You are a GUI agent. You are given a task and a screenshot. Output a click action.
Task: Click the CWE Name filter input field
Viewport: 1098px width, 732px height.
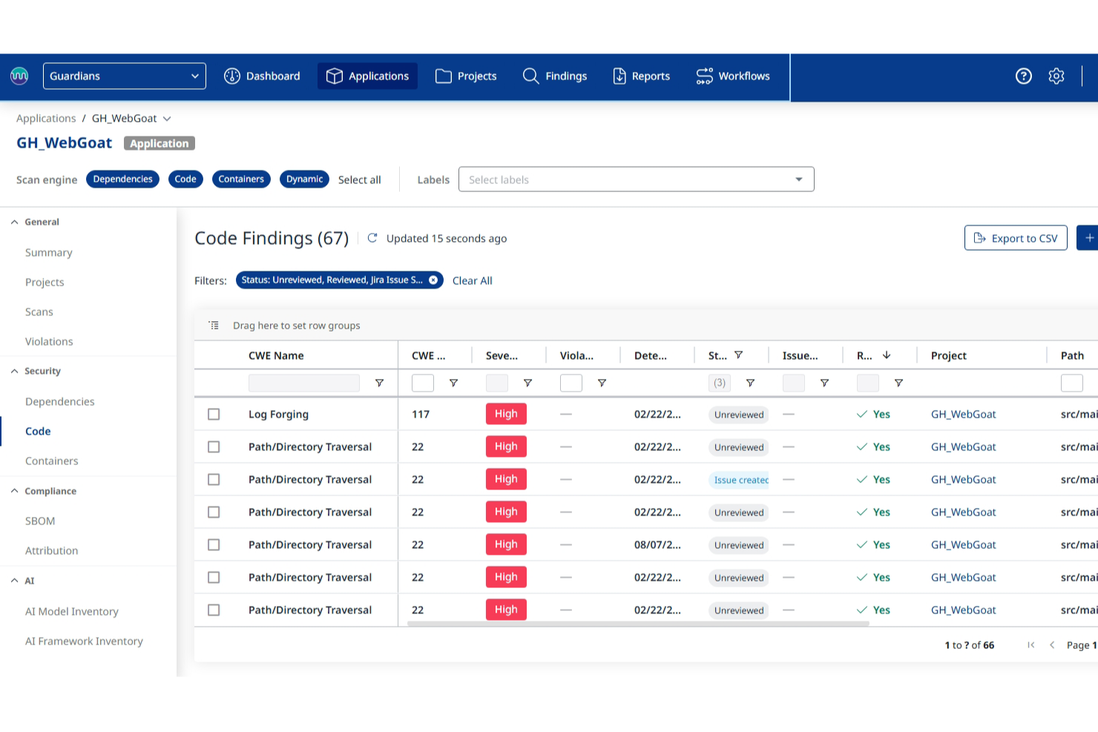click(x=304, y=383)
